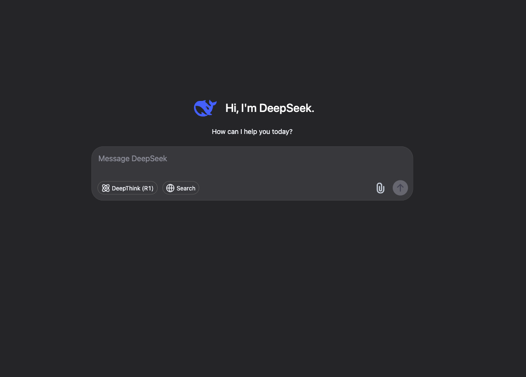Submit the prompt with the gray round button
526x377 pixels.
(x=400, y=188)
